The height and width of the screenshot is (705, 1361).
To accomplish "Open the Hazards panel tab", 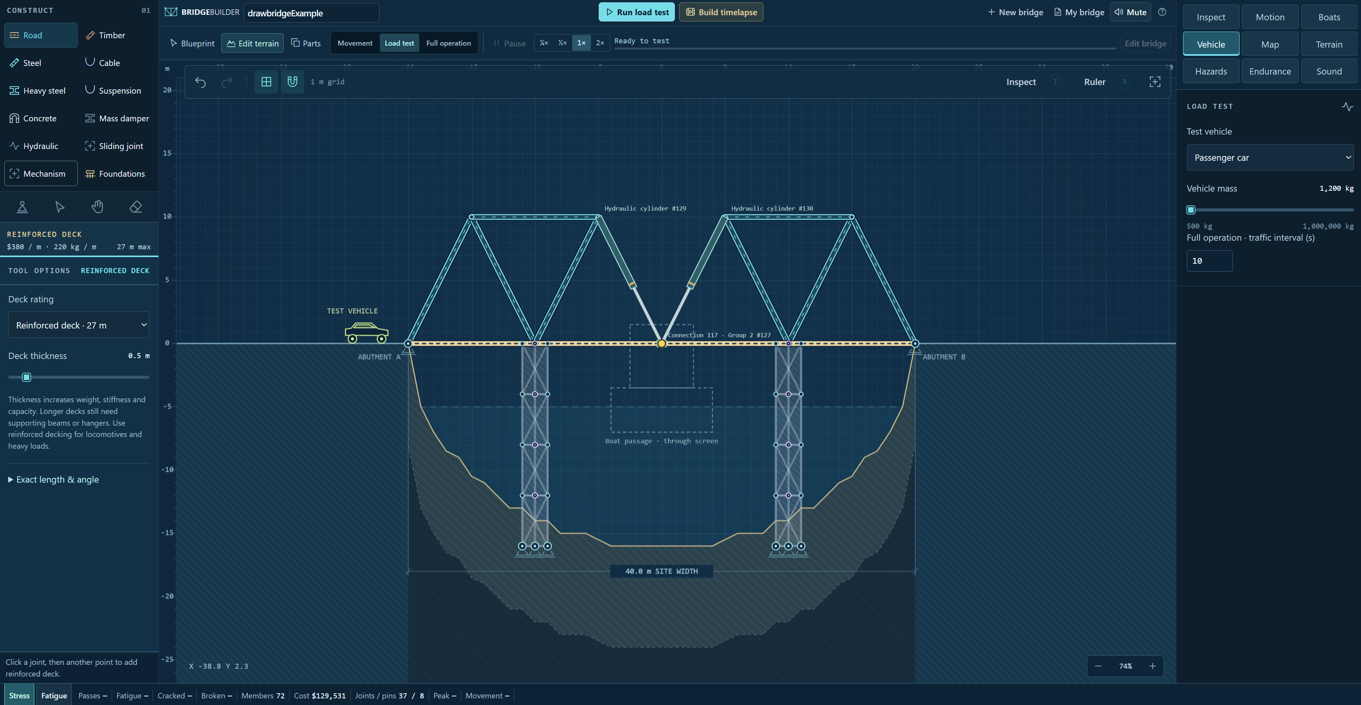I will (1211, 71).
